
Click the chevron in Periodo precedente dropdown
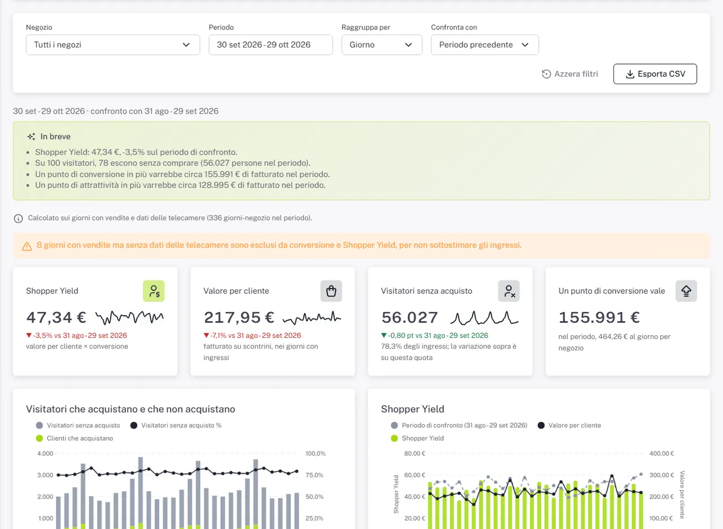click(x=525, y=45)
